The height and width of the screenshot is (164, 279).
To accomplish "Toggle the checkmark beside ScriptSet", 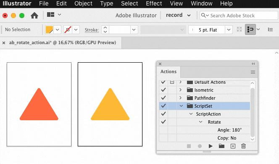I will click(x=163, y=106).
